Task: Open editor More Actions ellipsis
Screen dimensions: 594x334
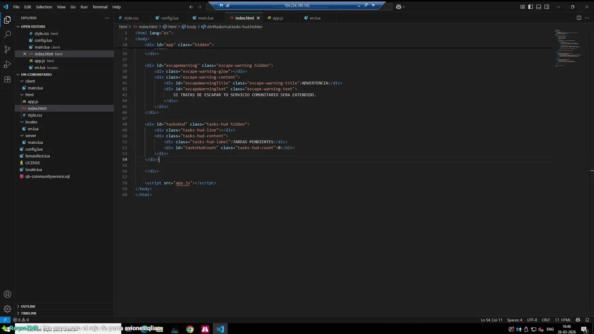Action: pos(587,18)
